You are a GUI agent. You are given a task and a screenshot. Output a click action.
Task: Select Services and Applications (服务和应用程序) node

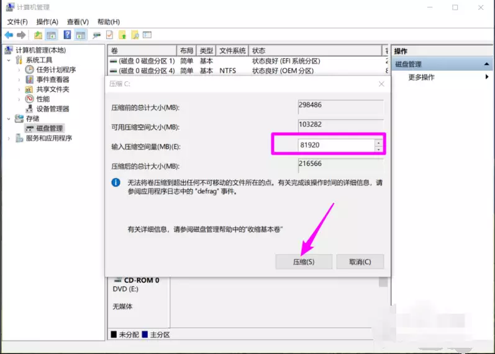[48, 138]
